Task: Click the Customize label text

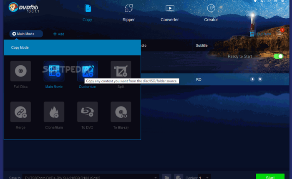Action: click(87, 87)
